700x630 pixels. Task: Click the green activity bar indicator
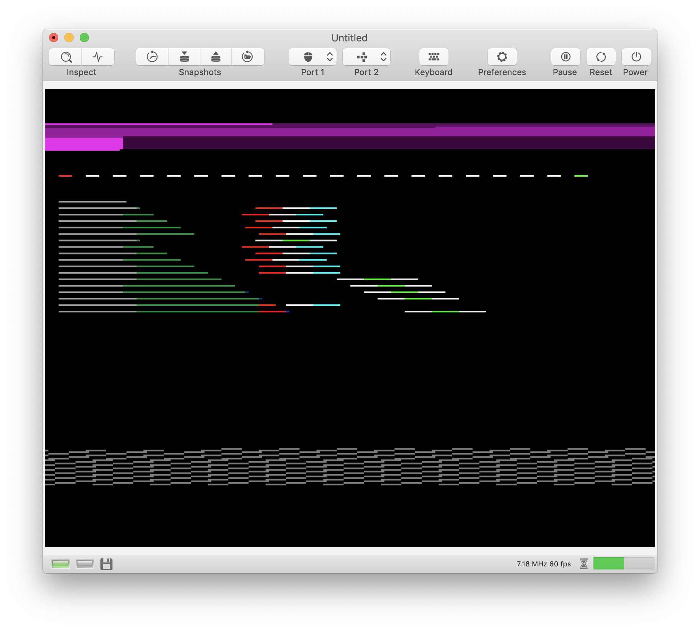tap(624, 563)
